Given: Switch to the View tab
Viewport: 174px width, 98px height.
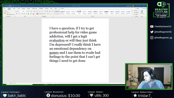Looking at the screenshot, I should (51, 8).
